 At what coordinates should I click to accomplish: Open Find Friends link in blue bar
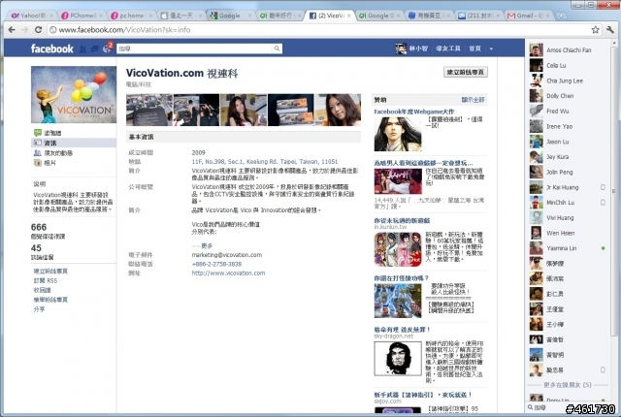pos(448,48)
